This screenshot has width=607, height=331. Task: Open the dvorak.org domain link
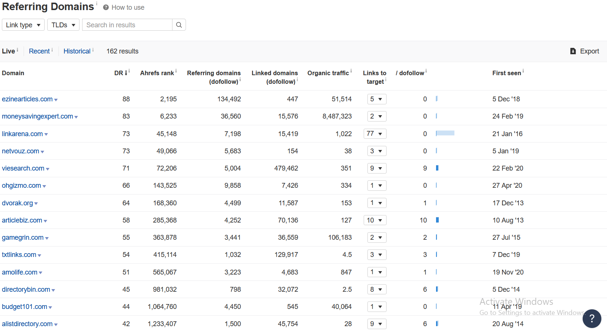(x=17, y=203)
